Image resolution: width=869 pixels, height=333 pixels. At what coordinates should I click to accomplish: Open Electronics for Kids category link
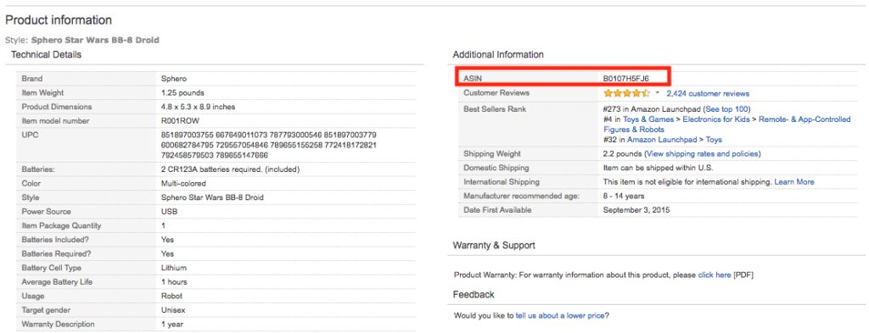pos(716,119)
